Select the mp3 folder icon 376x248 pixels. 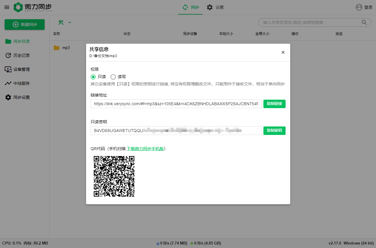click(x=57, y=48)
